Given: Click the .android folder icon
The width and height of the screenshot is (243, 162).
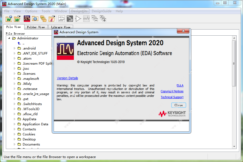Looking at the screenshot, I should point(19,48).
